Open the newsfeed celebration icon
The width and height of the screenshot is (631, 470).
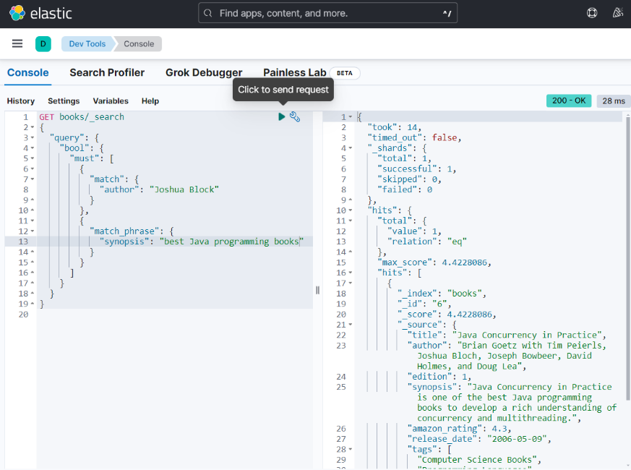pyautogui.click(x=618, y=13)
